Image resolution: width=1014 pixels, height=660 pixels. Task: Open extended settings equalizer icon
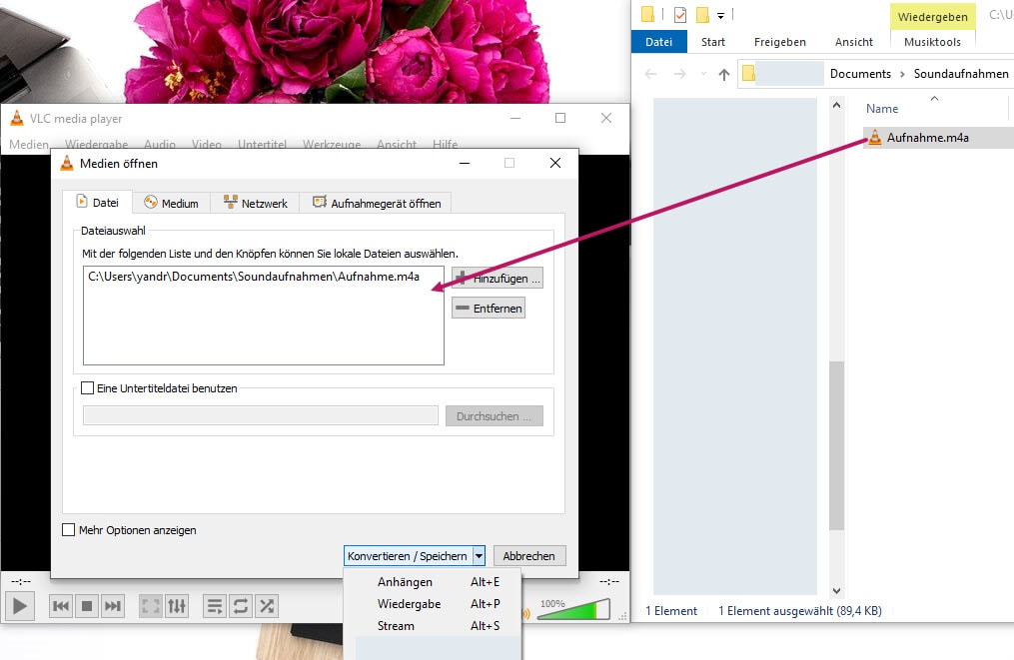pos(176,605)
